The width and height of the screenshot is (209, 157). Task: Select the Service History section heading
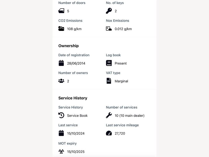(x=73, y=98)
